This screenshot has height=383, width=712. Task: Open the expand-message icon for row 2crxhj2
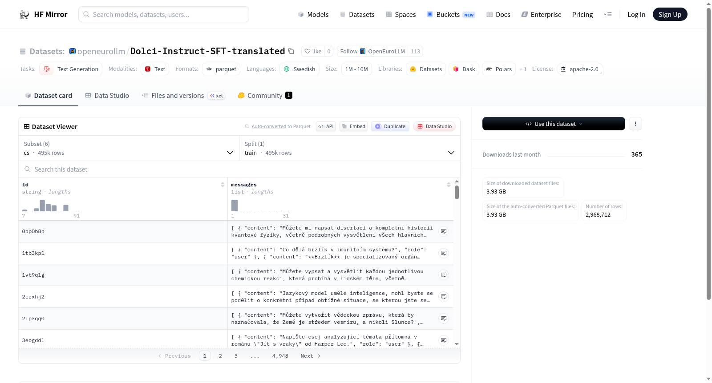444,297
